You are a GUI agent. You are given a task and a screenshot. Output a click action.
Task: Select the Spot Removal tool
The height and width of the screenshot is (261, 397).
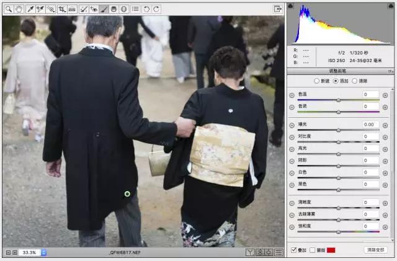pyautogui.click(x=83, y=9)
